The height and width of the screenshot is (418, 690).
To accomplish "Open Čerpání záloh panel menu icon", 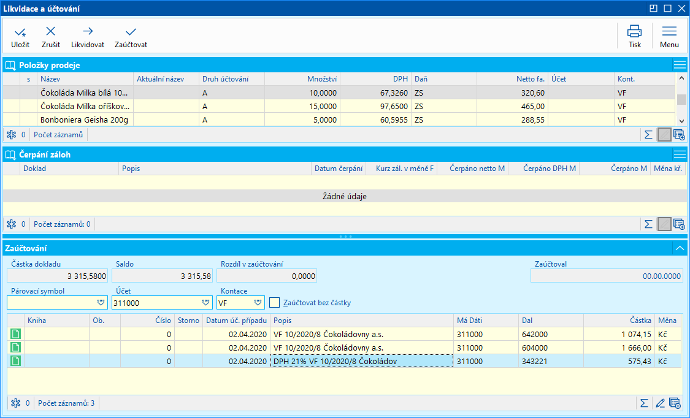I will click(680, 154).
